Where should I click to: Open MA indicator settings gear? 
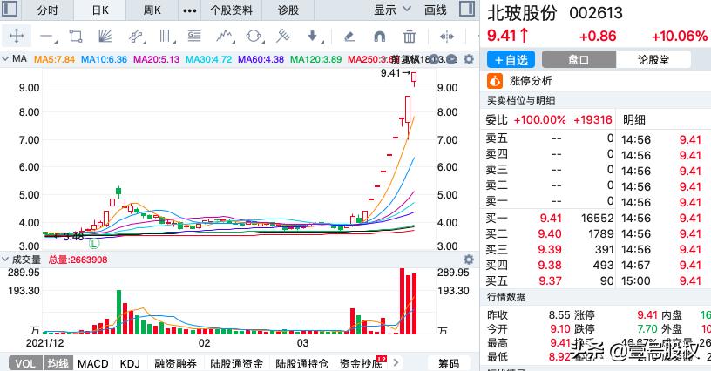(x=469, y=59)
